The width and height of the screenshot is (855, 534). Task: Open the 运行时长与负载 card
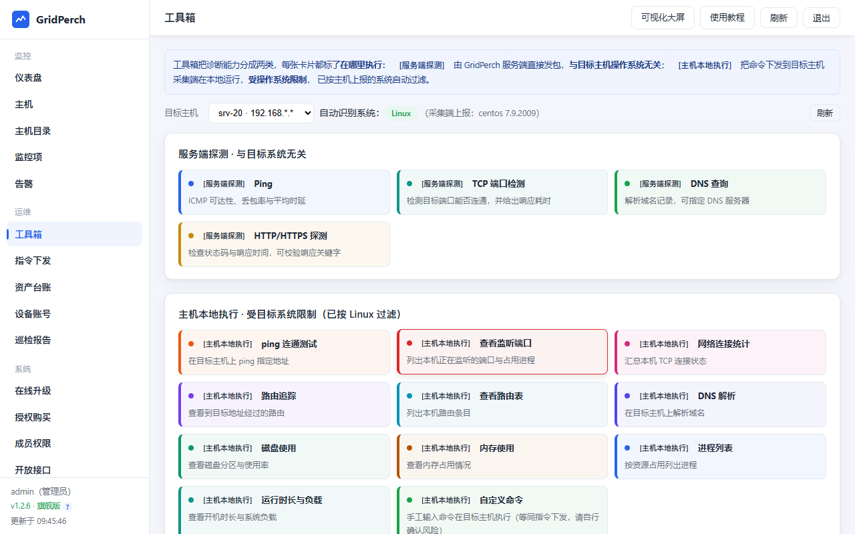point(284,510)
